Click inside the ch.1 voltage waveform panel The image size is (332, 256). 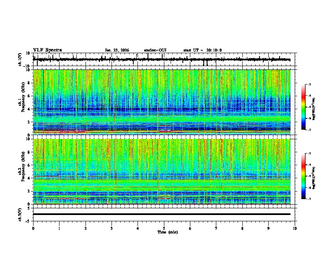click(x=164, y=59)
